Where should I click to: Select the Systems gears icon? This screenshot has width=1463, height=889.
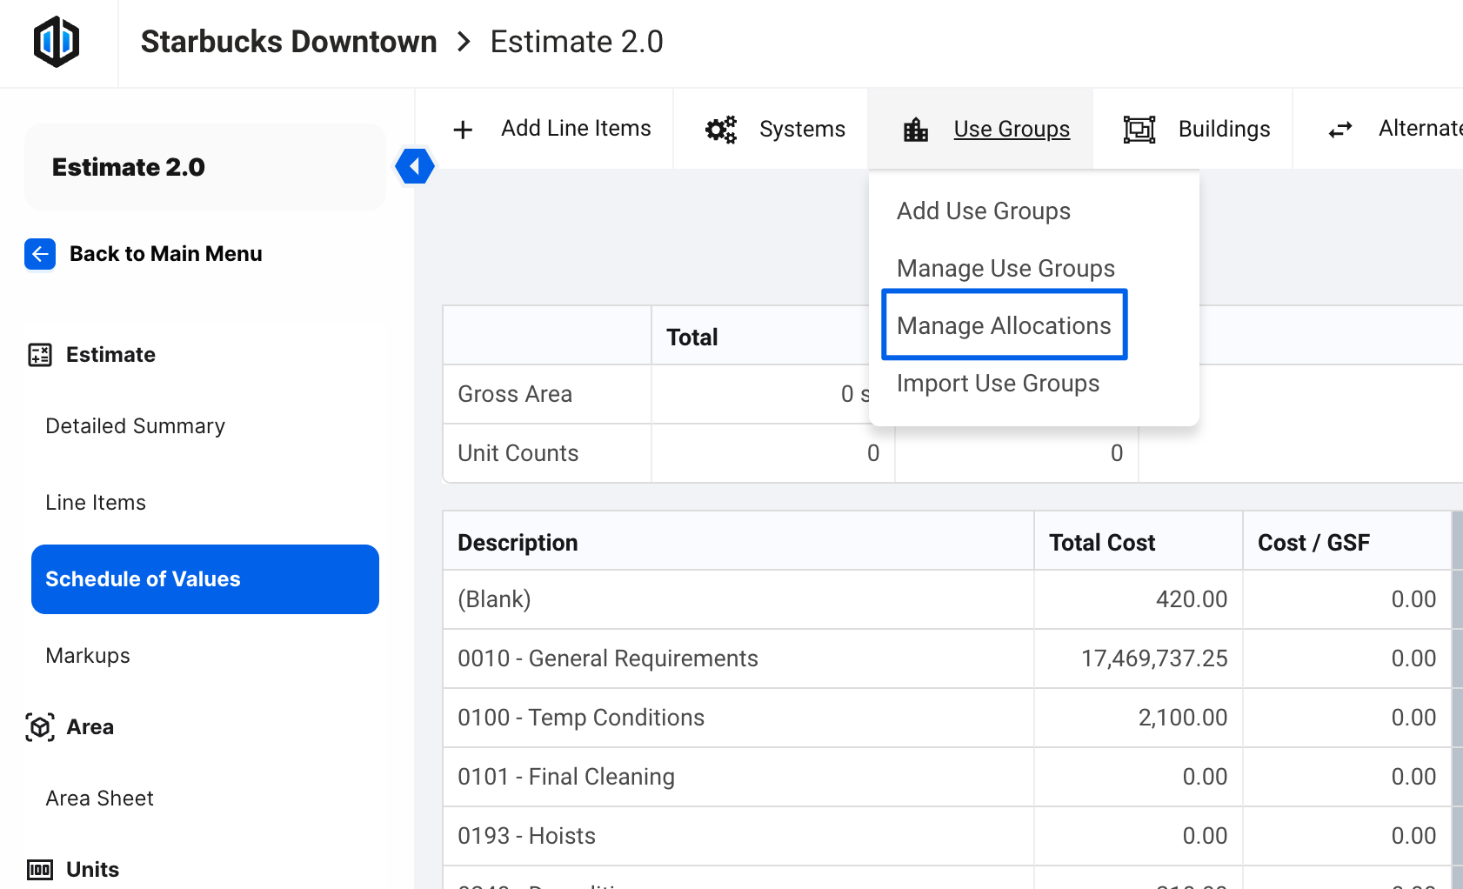(x=719, y=129)
